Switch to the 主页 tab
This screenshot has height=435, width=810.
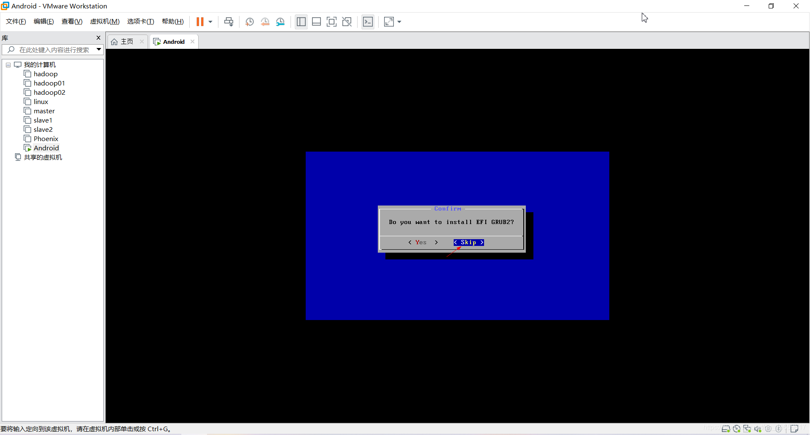(x=127, y=42)
